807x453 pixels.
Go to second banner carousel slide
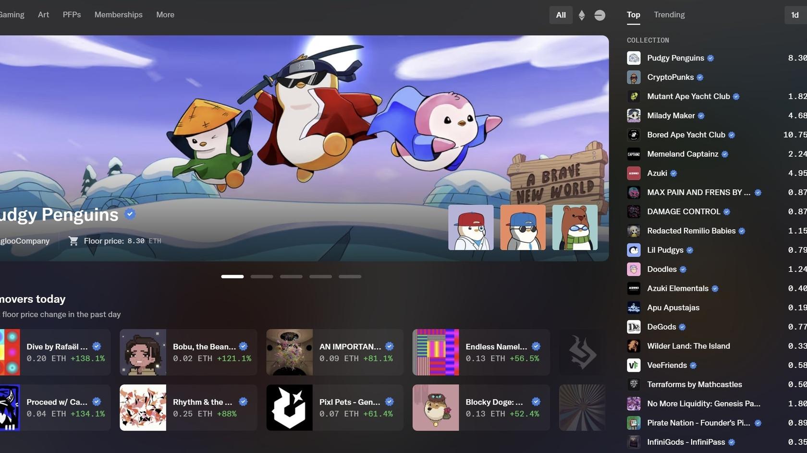pyautogui.click(x=262, y=276)
